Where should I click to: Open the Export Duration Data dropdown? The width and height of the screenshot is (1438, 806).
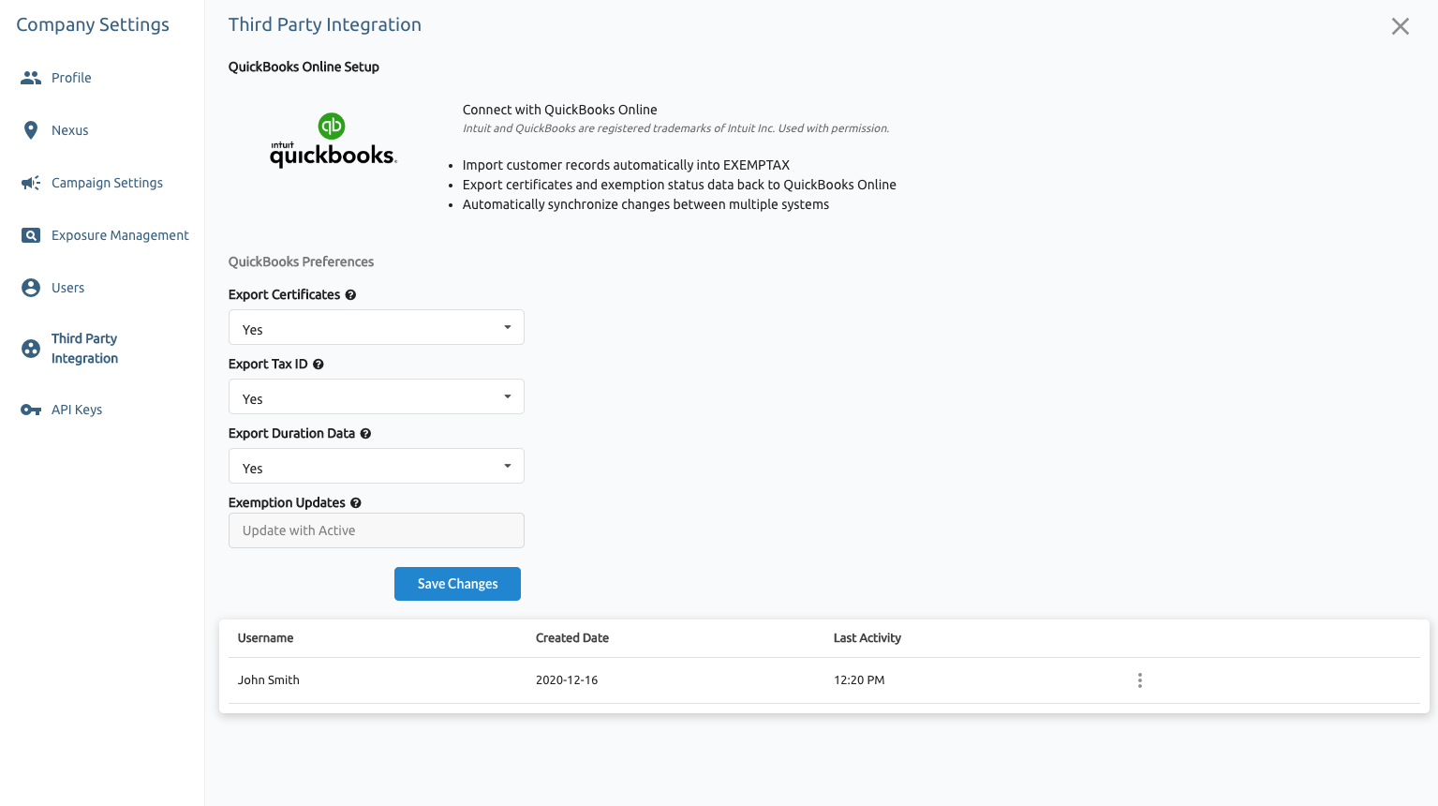coord(377,466)
